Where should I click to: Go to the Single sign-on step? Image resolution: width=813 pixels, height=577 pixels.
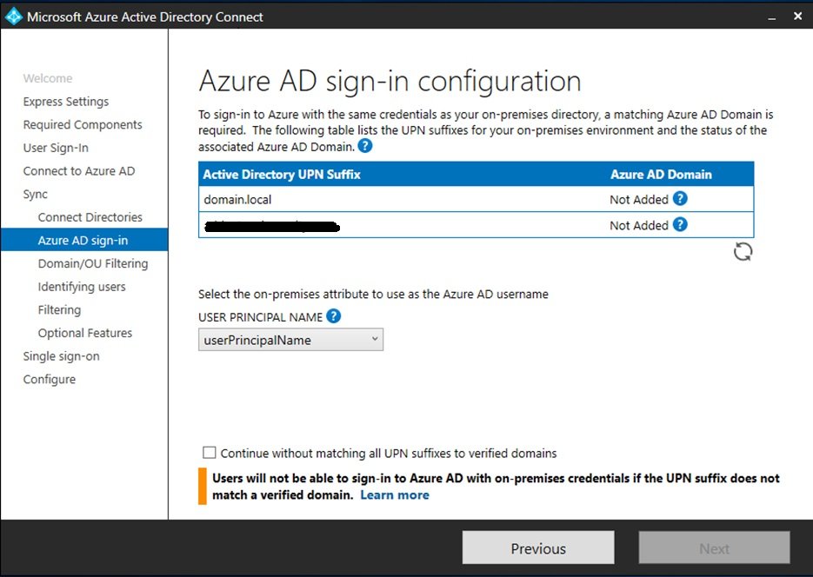(x=61, y=356)
